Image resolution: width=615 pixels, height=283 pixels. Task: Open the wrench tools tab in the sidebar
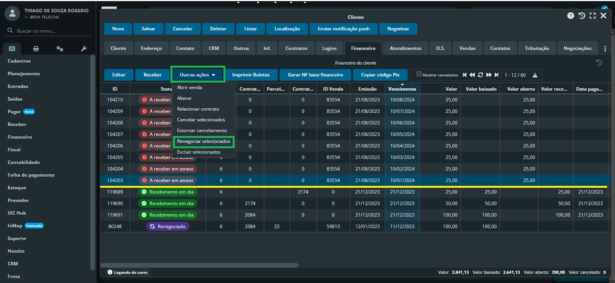(84, 49)
